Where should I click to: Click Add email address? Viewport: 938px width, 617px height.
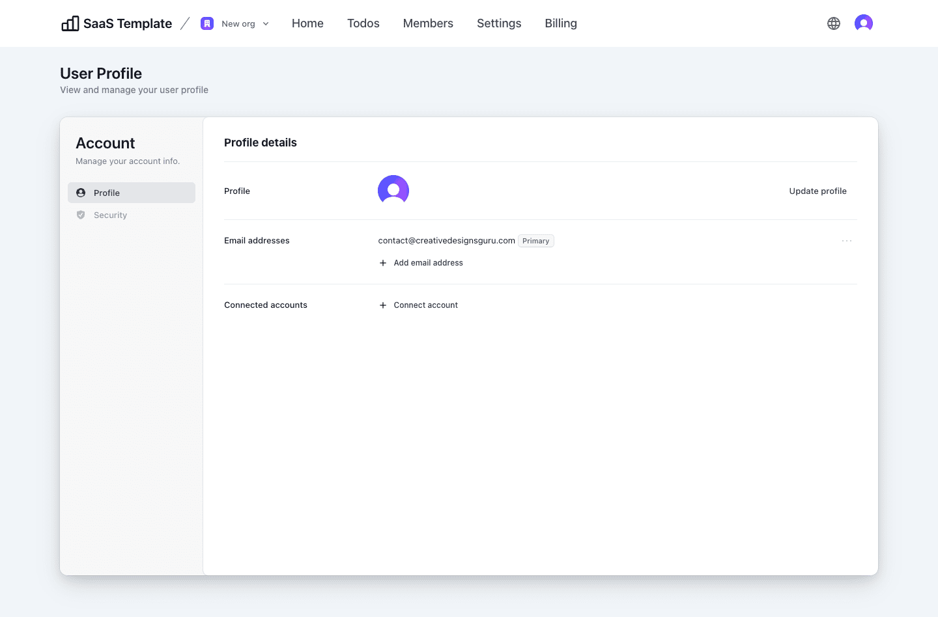[427, 262]
